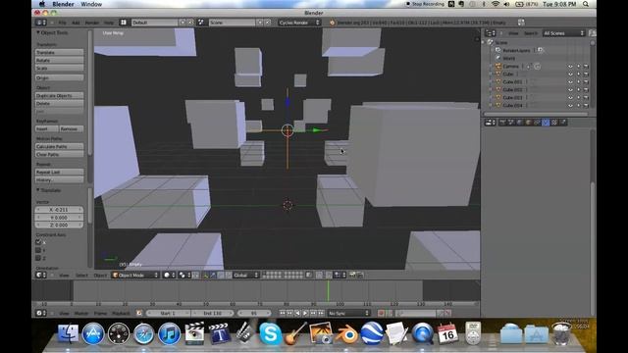
Task: Click the outliner editor type icon
Action: pyautogui.click(x=490, y=33)
